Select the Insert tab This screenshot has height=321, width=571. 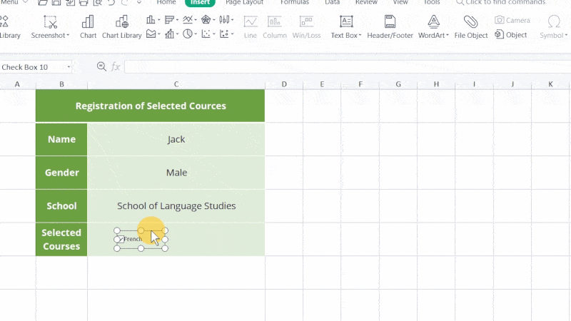(200, 2)
